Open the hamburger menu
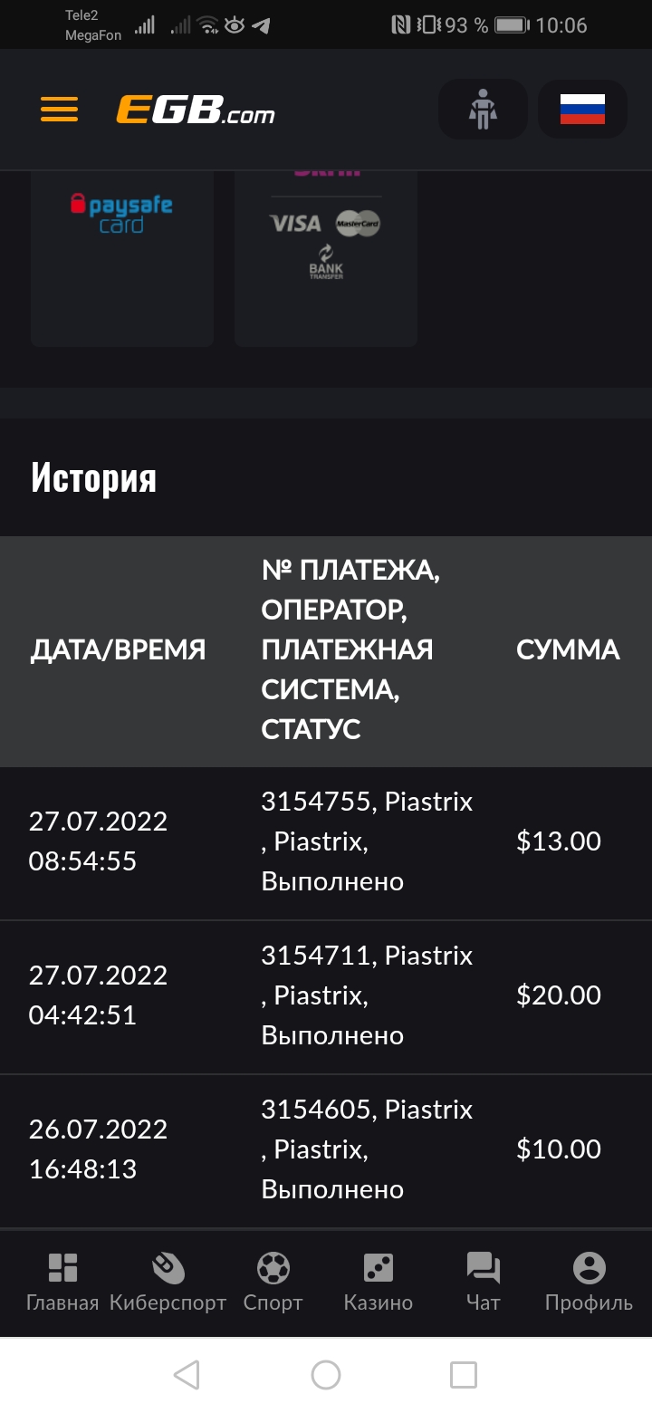 coord(59,110)
